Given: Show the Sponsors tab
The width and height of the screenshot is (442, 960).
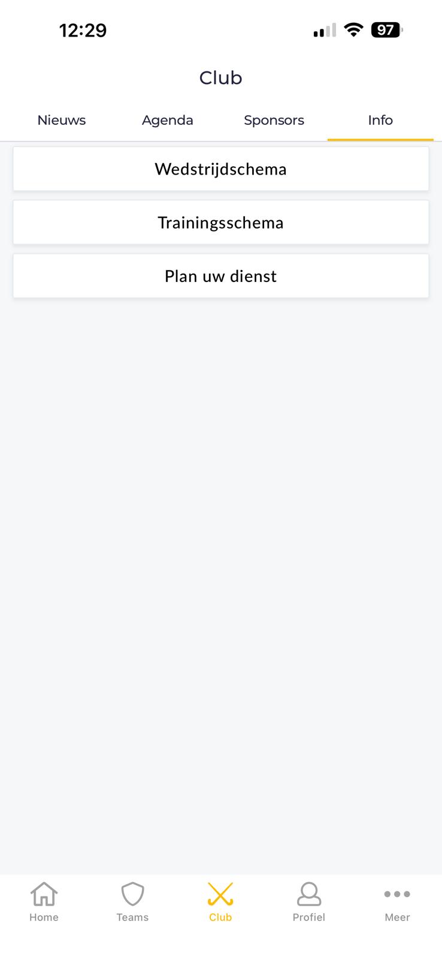Looking at the screenshot, I should click(274, 120).
